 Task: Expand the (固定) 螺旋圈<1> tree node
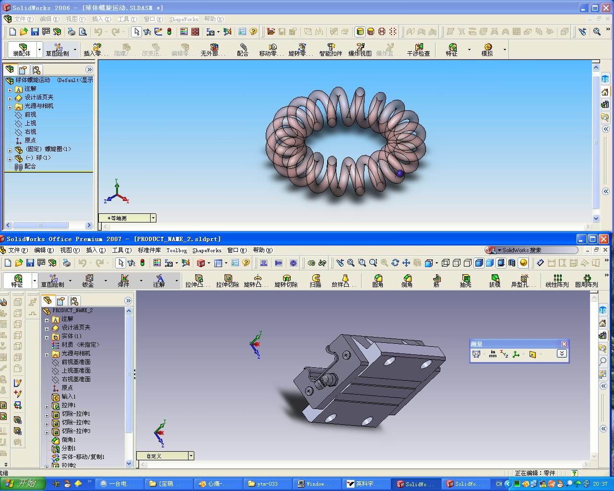coord(10,150)
